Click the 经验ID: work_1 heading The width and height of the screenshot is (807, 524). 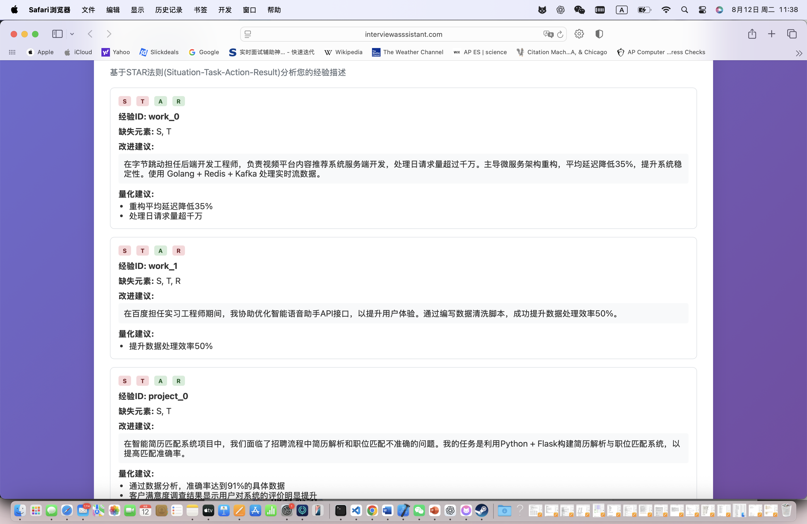148,266
